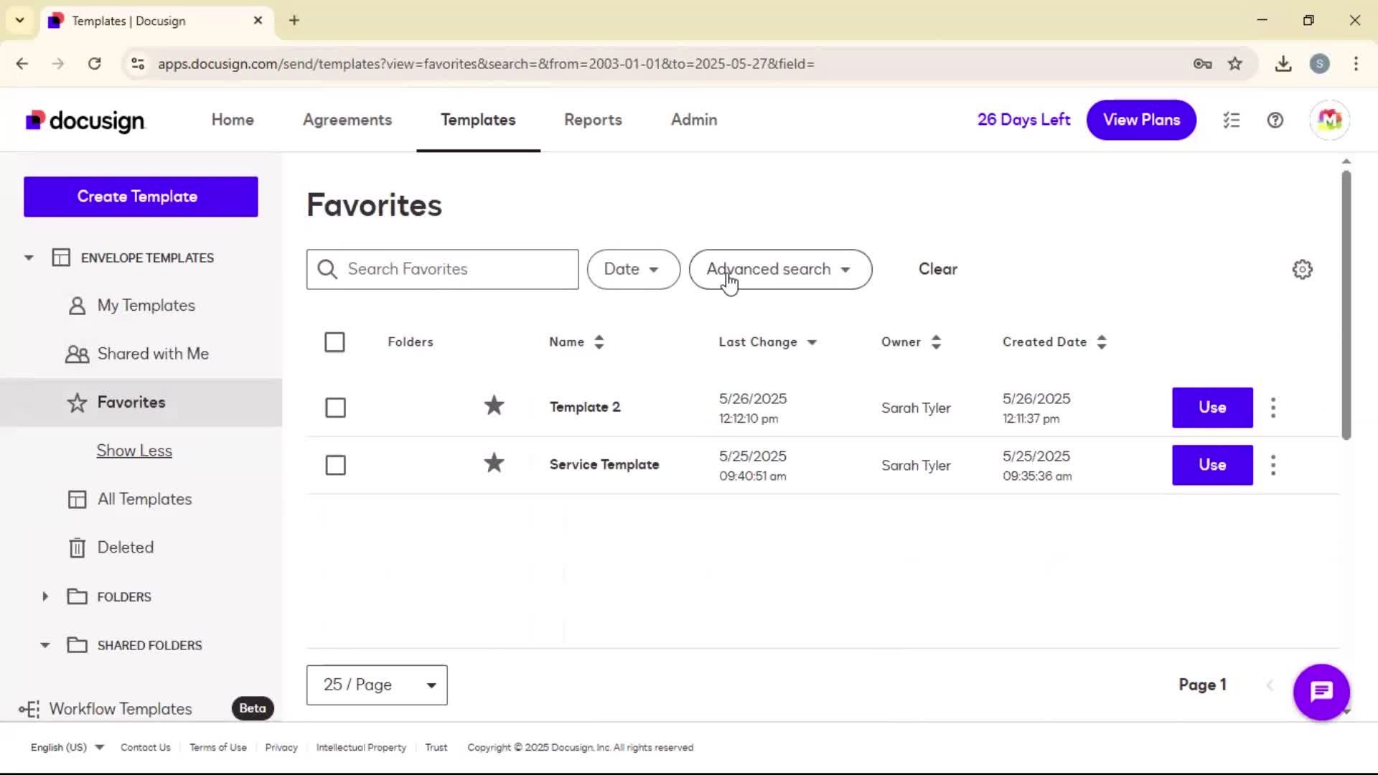Image resolution: width=1378 pixels, height=775 pixels.
Task: Open the chat support bubble
Action: [1321, 692]
